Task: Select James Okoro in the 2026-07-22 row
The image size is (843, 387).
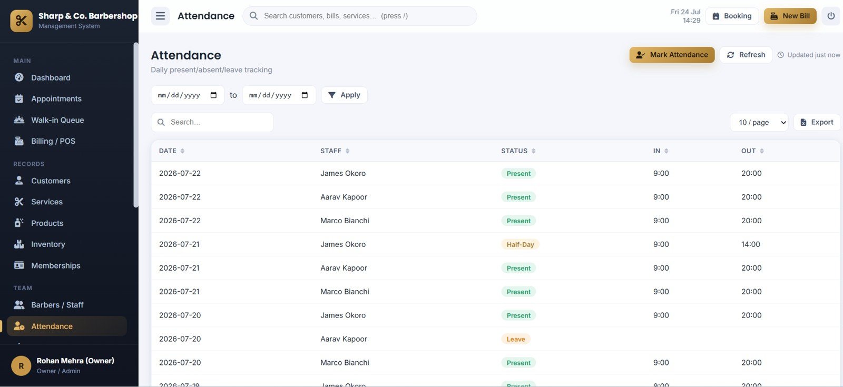Action: 343,173
